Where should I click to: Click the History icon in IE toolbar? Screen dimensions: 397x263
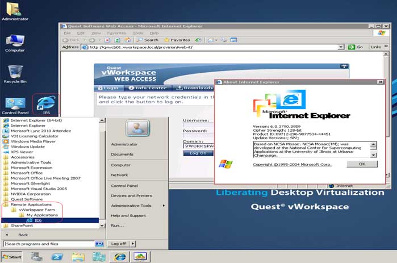198,40
